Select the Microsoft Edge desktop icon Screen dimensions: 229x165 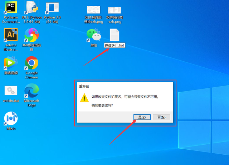32,91
